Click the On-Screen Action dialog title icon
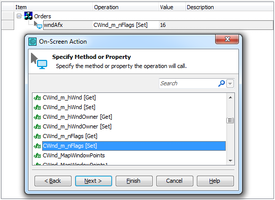The image size is (275, 200). [32, 42]
